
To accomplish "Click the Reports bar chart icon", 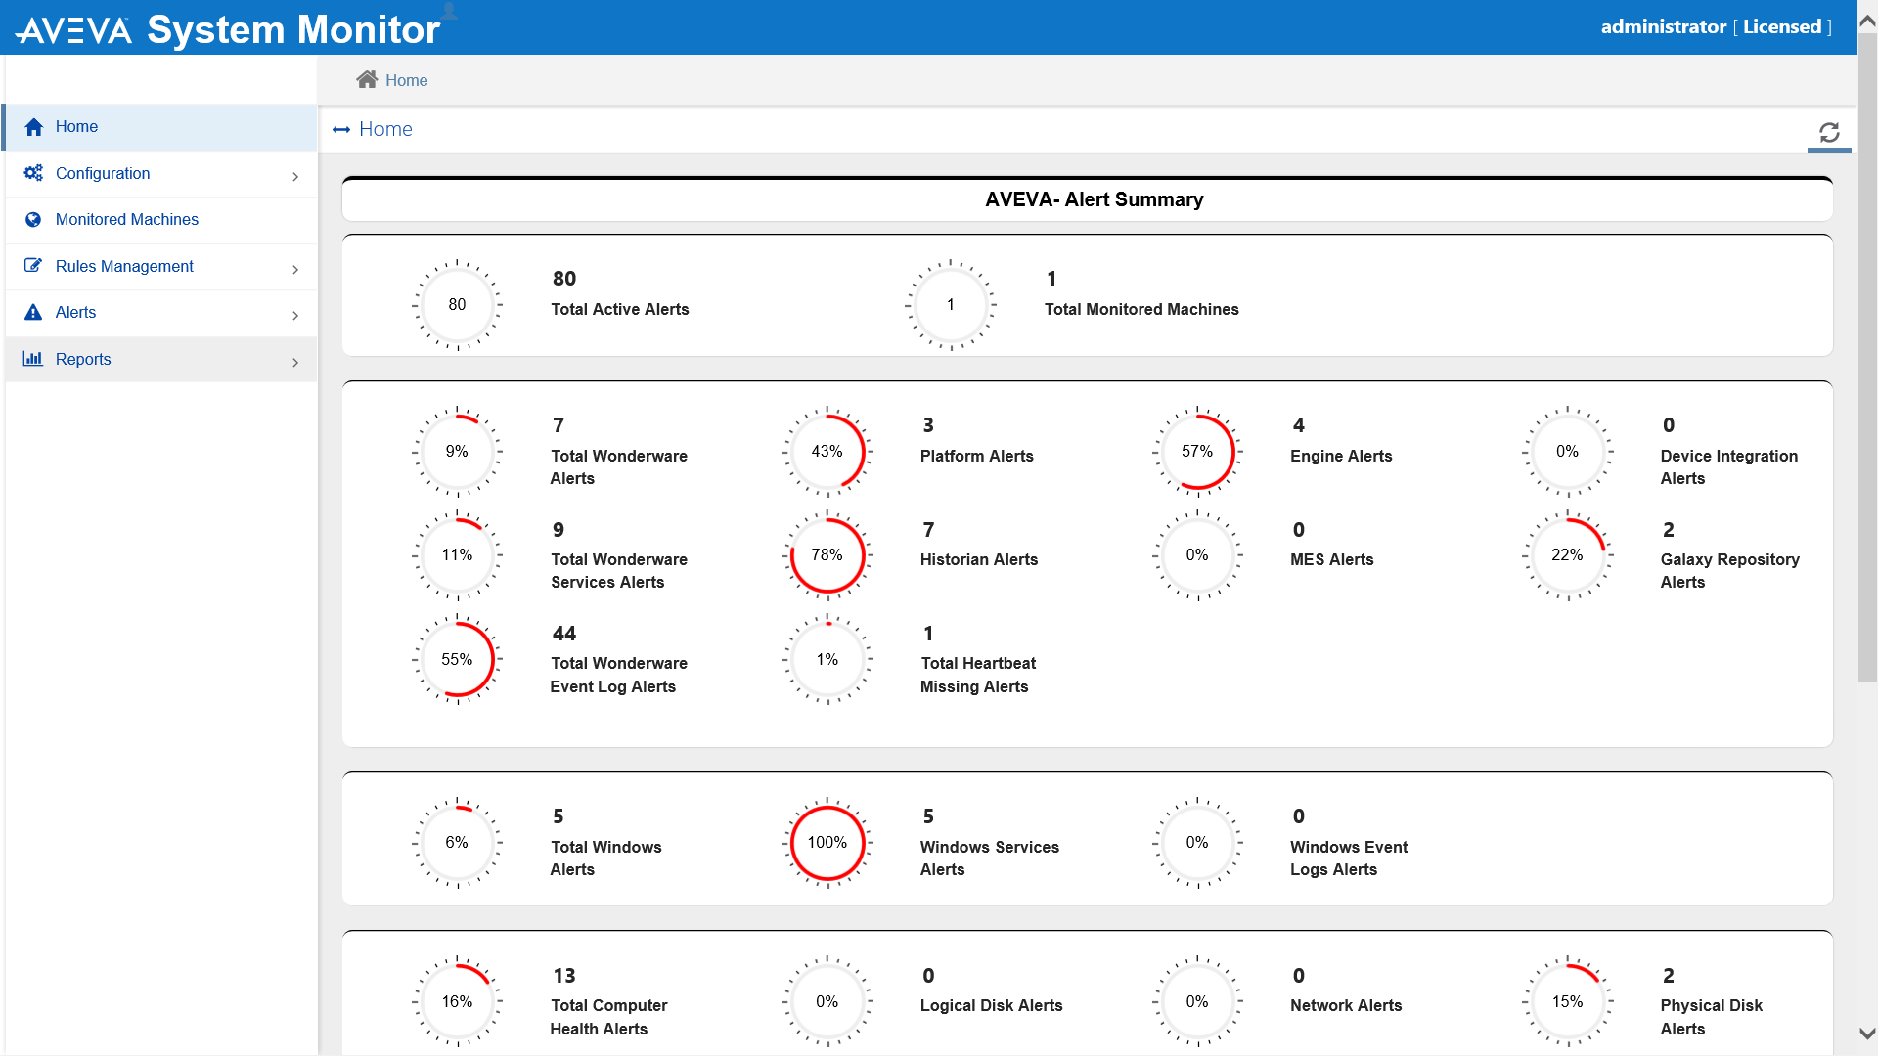I will (x=33, y=359).
